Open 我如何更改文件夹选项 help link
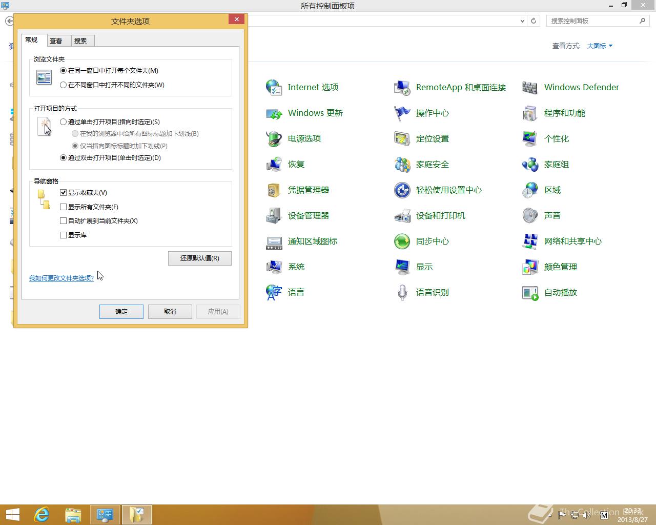656x525 pixels. click(x=61, y=278)
